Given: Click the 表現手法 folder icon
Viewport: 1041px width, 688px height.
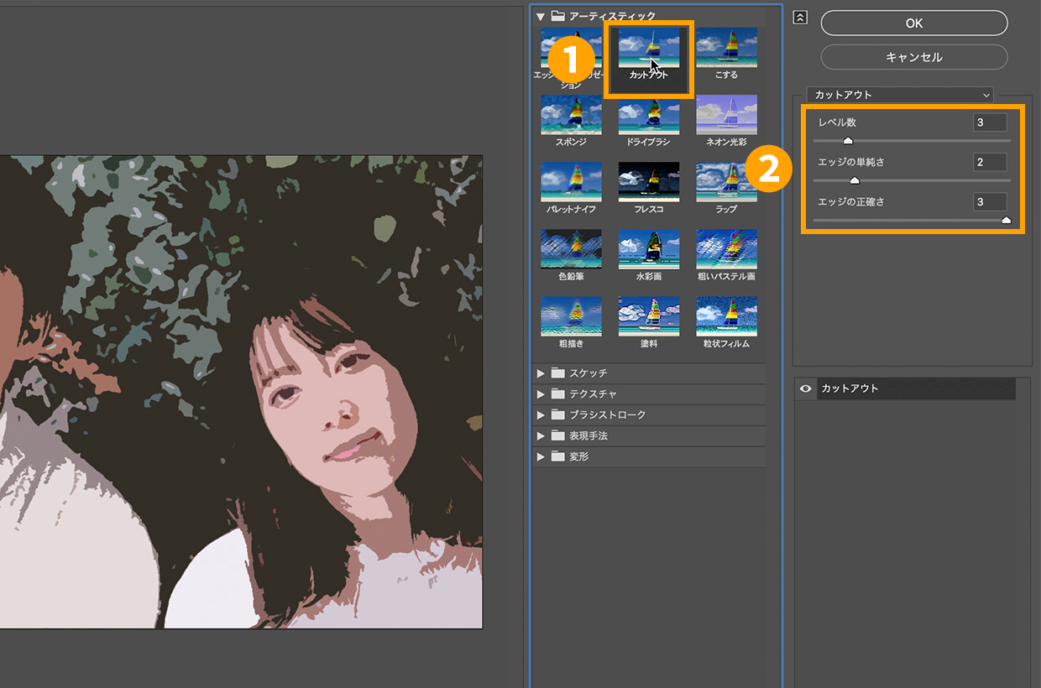Looking at the screenshot, I should (557, 435).
